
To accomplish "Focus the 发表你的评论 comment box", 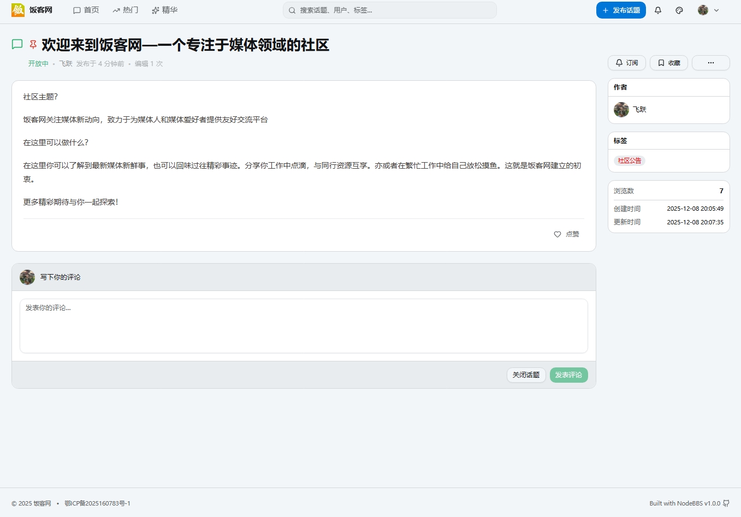I will click(x=304, y=326).
